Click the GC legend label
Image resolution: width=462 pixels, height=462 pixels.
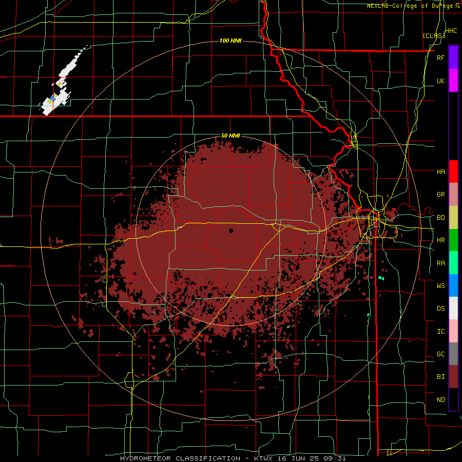441,354
